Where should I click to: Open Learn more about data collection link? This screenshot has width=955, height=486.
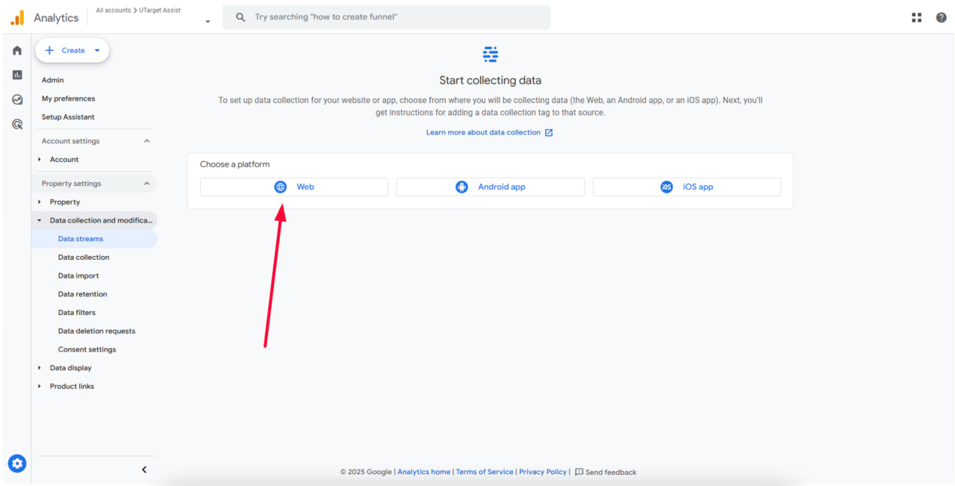483,133
